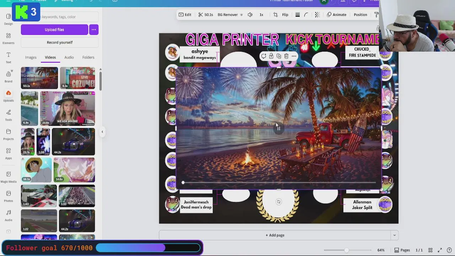Select the 6.9s pool video thumbnail
Image resolution: width=455 pixels, height=256 pixels.
(x=30, y=108)
